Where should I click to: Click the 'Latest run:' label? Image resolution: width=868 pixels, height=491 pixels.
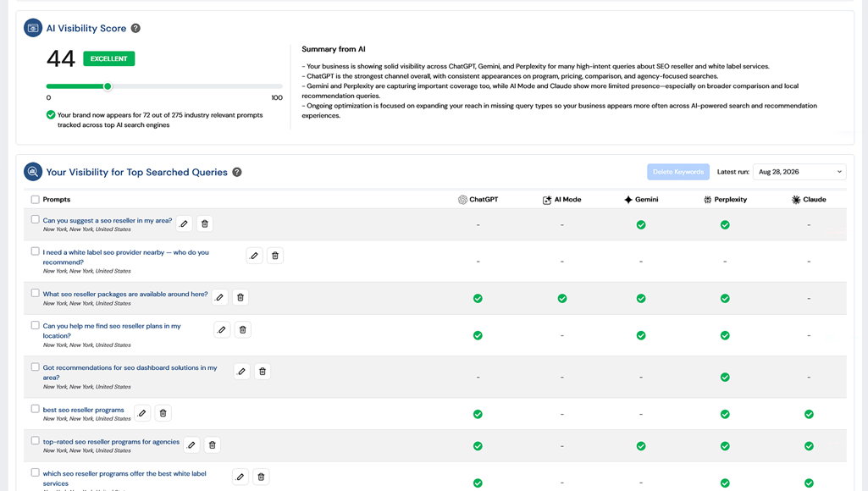[733, 172]
